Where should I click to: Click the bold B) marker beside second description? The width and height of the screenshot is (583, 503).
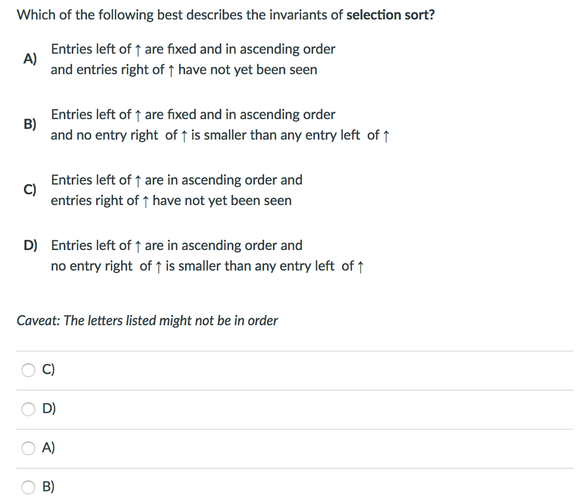pos(30,124)
